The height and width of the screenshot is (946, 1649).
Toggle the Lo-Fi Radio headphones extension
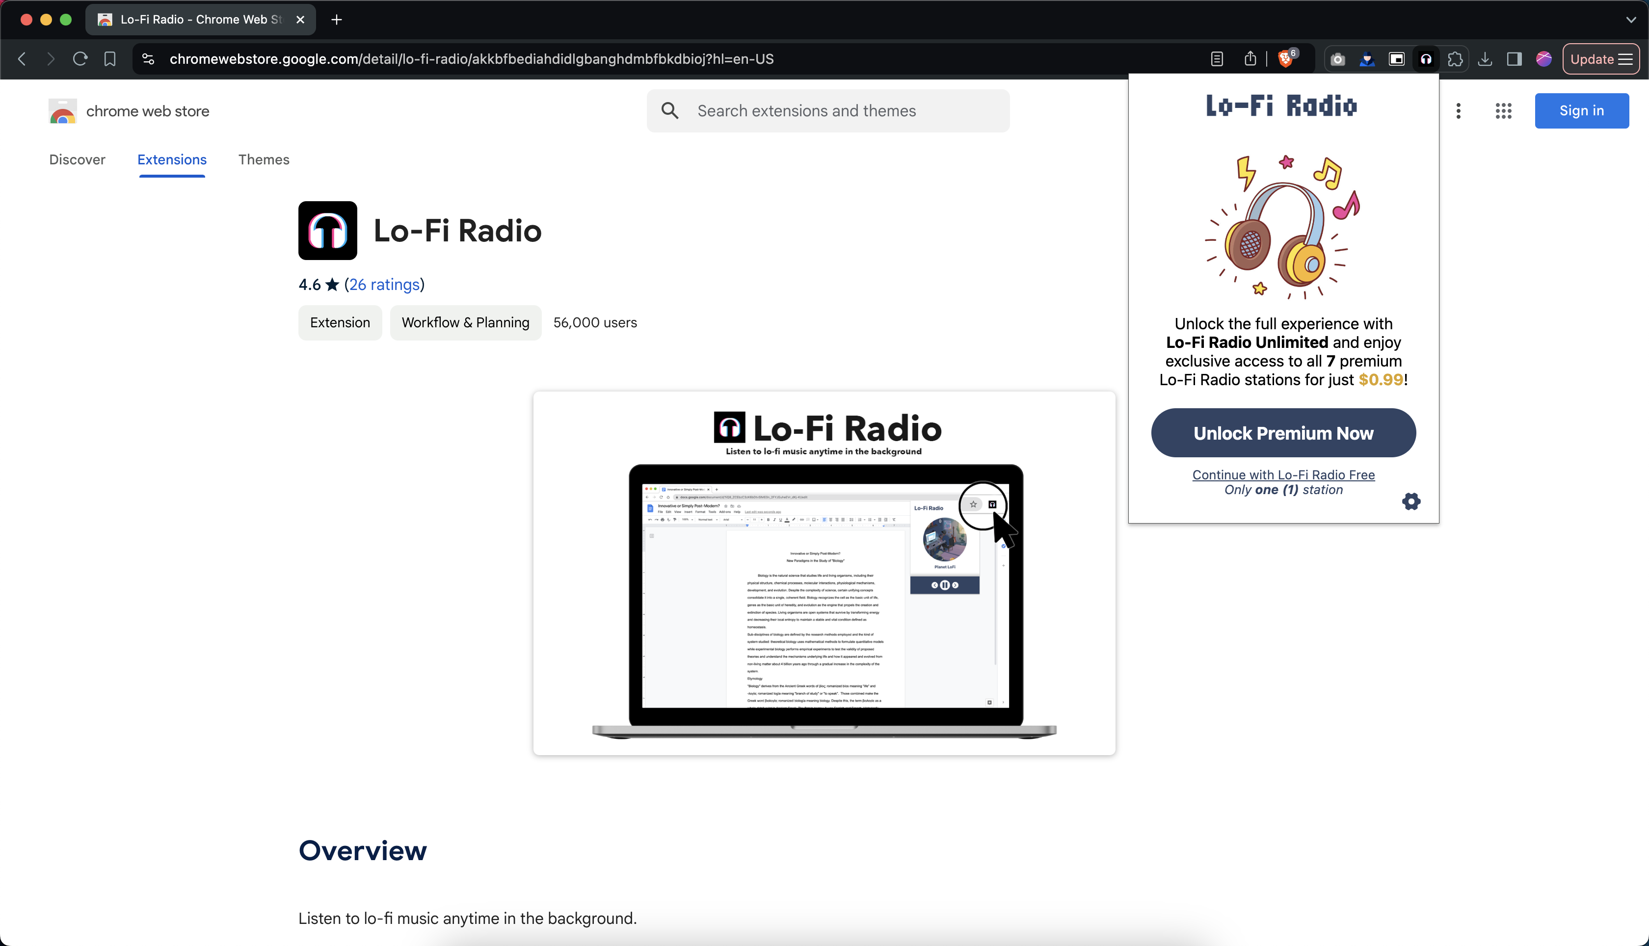(x=1426, y=59)
